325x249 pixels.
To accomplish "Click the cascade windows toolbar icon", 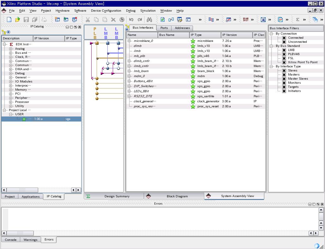I will [x=315, y=20].
